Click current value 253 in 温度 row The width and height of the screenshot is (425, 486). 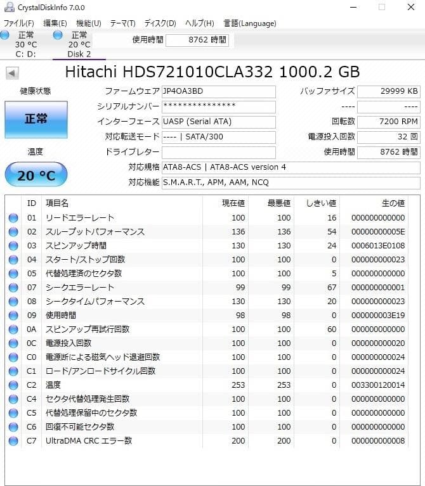(239, 385)
